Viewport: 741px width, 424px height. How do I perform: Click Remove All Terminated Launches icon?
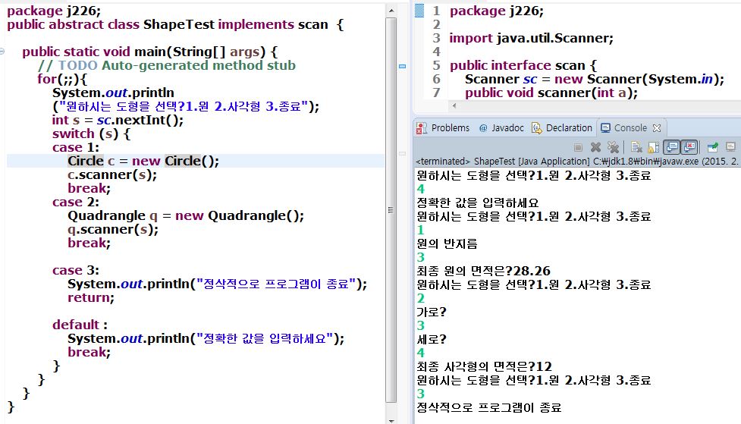click(613, 147)
